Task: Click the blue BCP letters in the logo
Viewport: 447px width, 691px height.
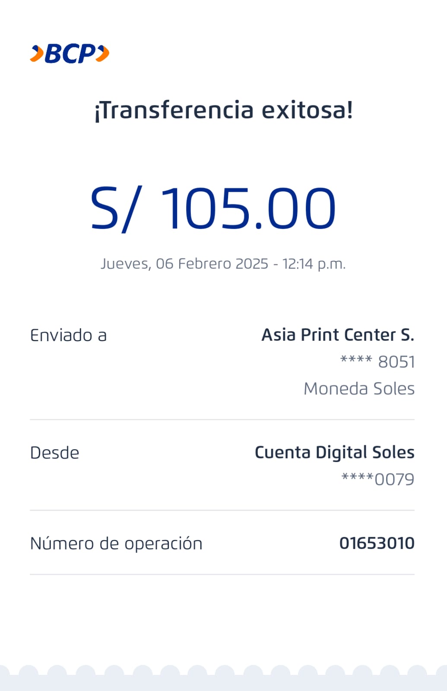Action: click(x=70, y=54)
